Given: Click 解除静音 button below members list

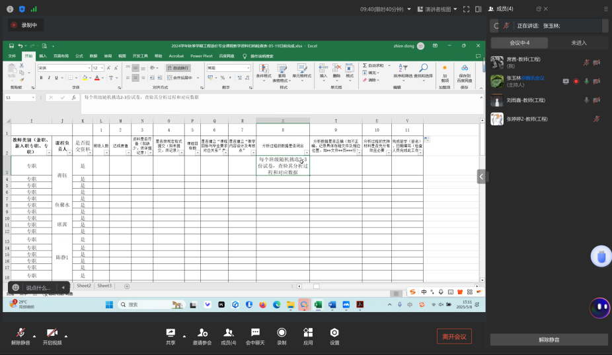Looking at the screenshot, I should pos(549,340).
